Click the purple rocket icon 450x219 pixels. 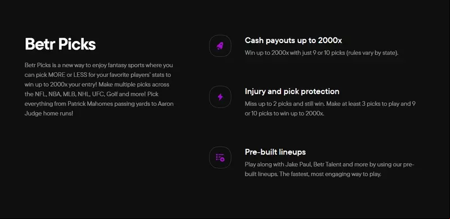coord(220,46)
